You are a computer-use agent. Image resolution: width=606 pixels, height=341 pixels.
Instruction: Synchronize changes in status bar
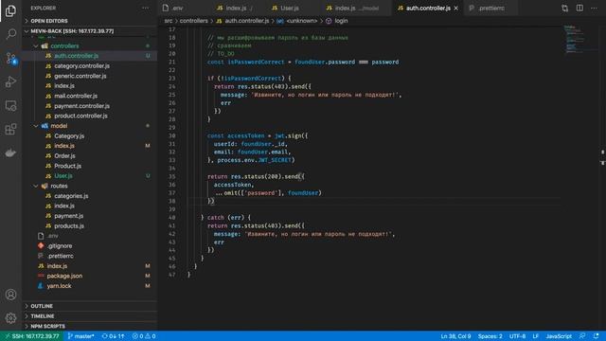pos(113,336)
